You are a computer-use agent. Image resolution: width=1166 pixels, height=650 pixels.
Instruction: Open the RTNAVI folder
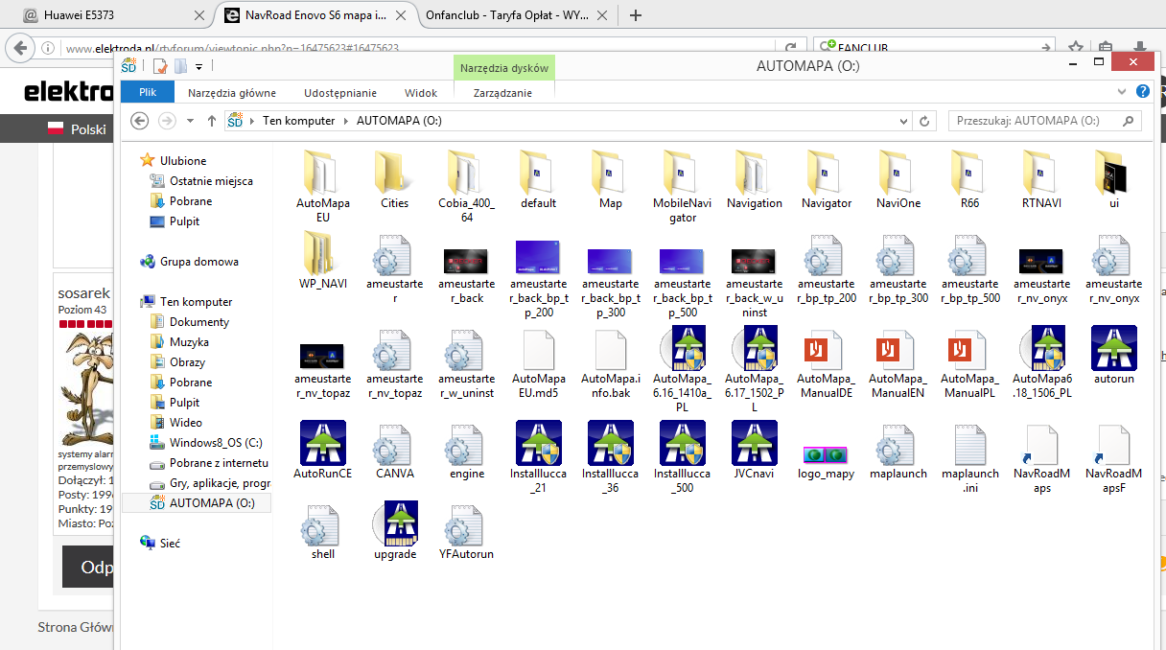pyautogui.click(x=1042, y=180)
